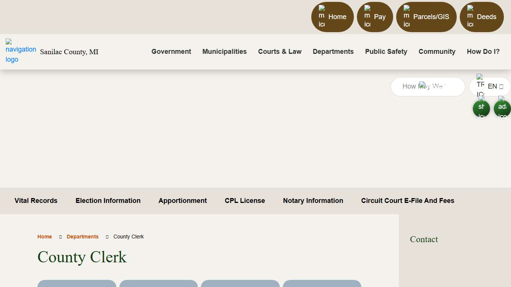This screenshot has height=287, width=511.
Task: Open the Public Safety menu
Action: [x=386, y=52]
